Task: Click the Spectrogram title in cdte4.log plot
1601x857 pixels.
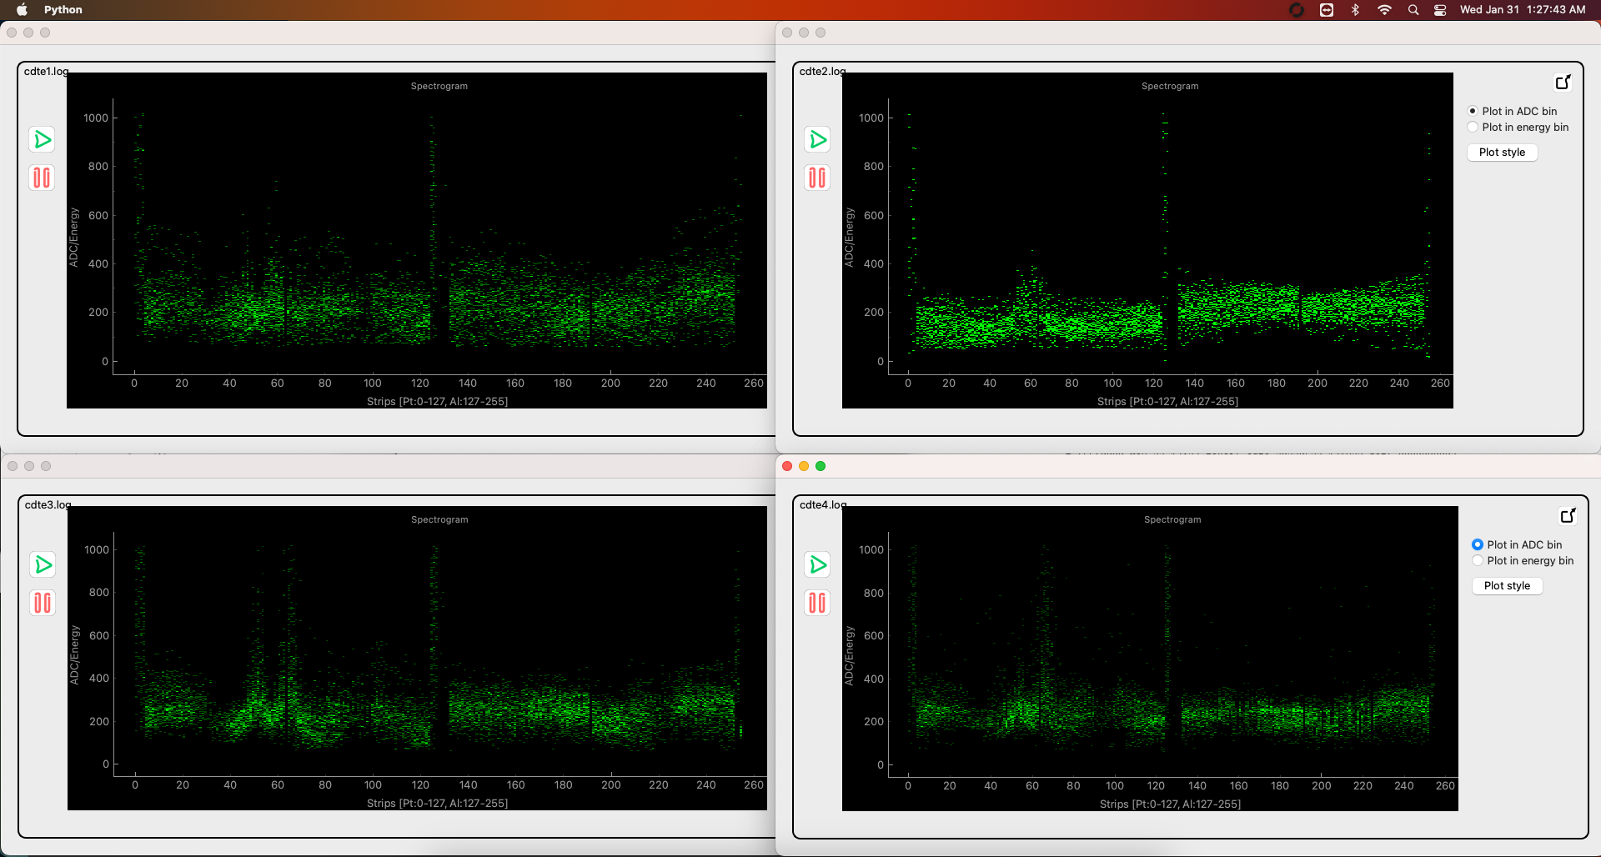Action: pos(1172,519)
